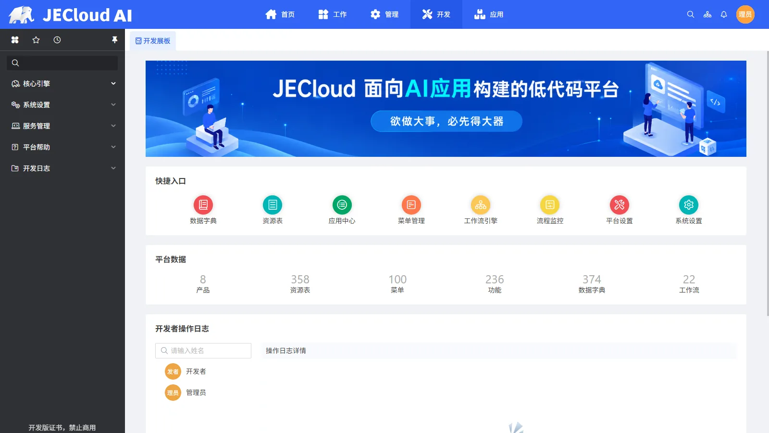Expand the 服务管理 chevron

tap(113, 126)
